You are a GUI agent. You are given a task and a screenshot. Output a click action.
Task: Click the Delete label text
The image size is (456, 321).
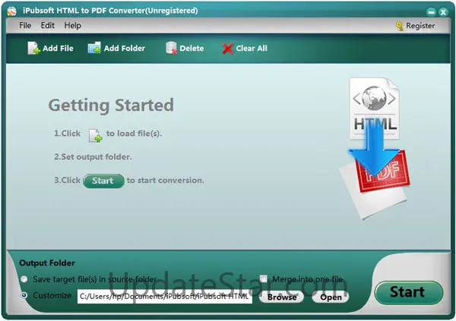192,49
